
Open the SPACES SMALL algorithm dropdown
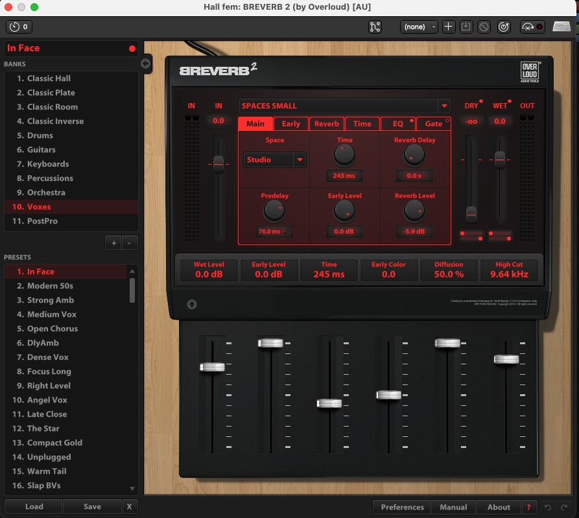344,106
